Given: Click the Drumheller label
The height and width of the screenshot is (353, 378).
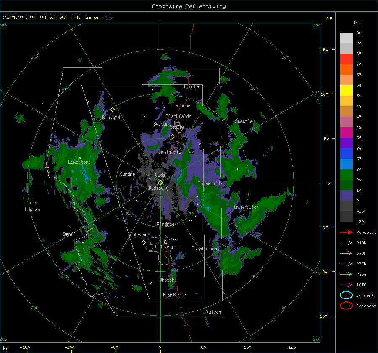Looking at the screenshot, I should click(x=246, y=207).
